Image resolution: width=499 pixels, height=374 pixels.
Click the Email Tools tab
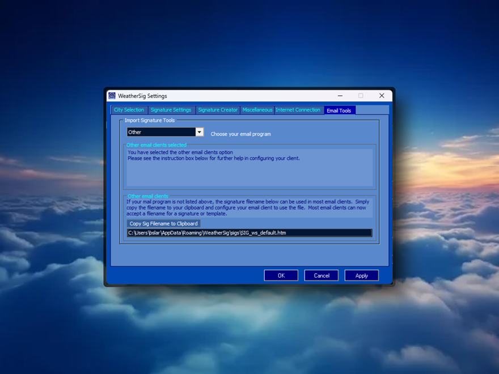[339, 110]
